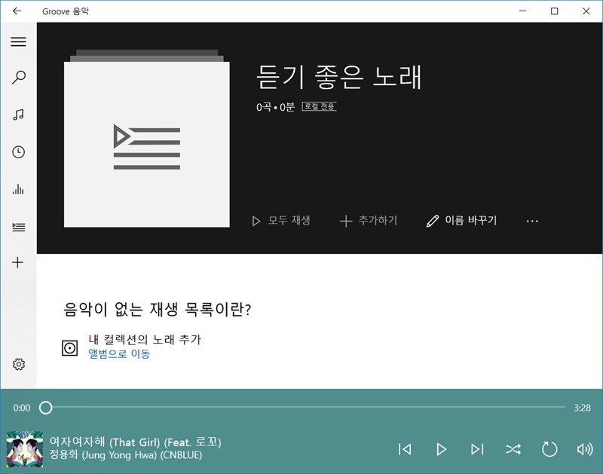603x474 pixels.
Task: Open Now Playing equalizer bars icon
Action: coord(18,189)
